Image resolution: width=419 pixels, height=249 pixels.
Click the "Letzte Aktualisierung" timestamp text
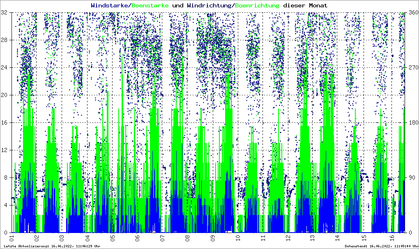pyautogui.click(x=52, y=246)
